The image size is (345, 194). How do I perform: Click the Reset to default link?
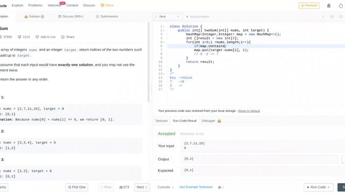249,111
